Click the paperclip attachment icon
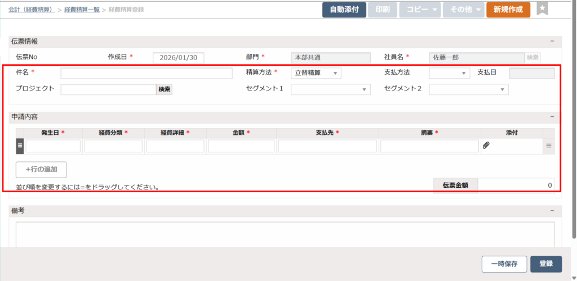This screenshot has width=577, height=281. pos(486,146)
